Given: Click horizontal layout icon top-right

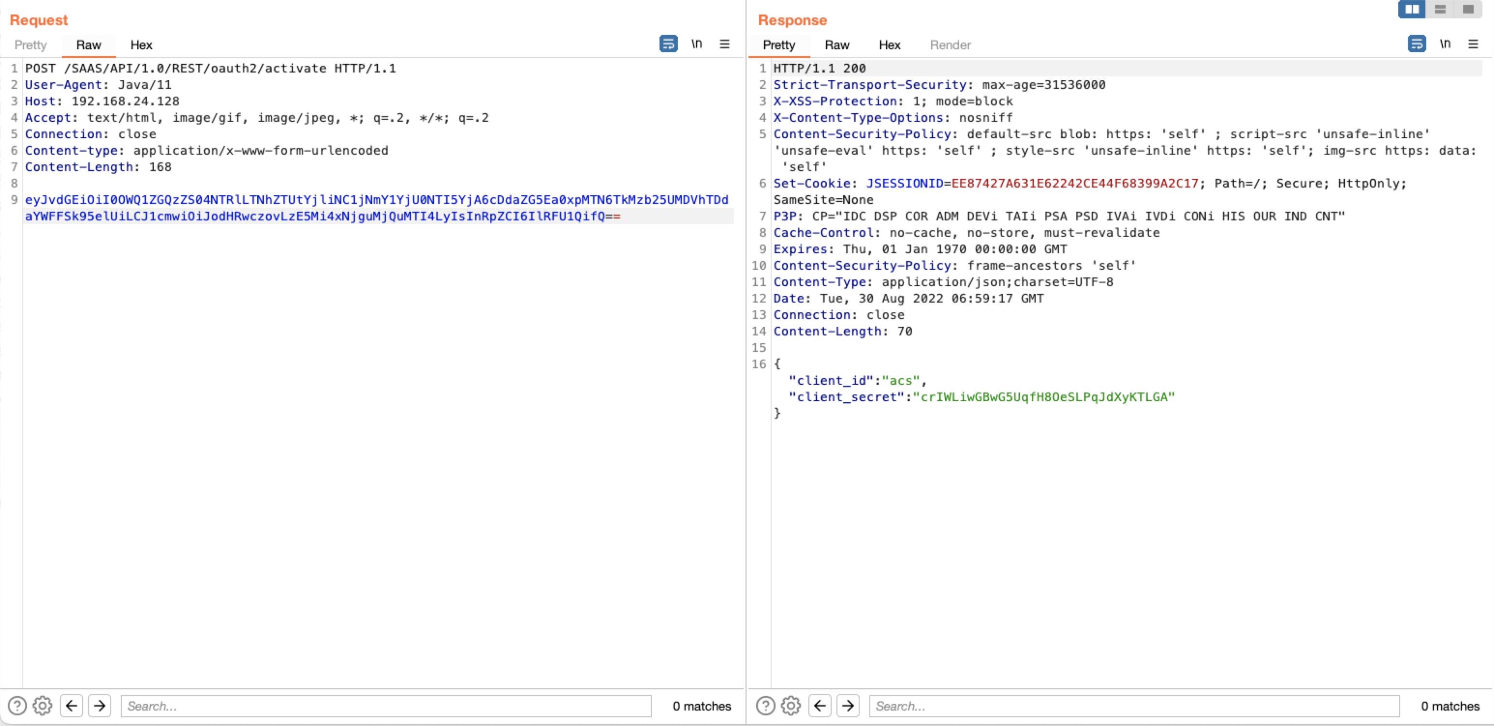Looking at the screenshot, I should 1440,9.
